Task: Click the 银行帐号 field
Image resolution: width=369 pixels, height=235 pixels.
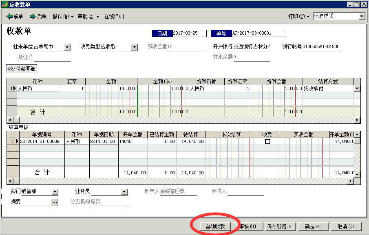Action: (321, 47)
